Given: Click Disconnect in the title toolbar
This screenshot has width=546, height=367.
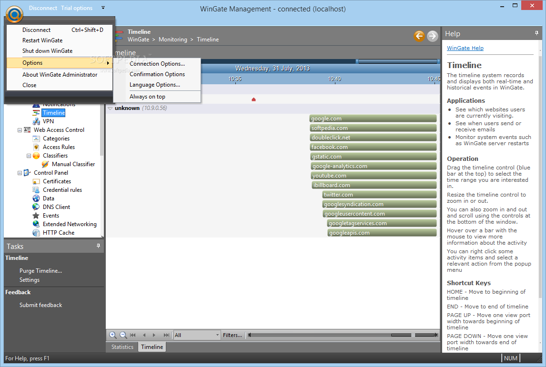Looking at the screenshot, I should tap(43, 8).
